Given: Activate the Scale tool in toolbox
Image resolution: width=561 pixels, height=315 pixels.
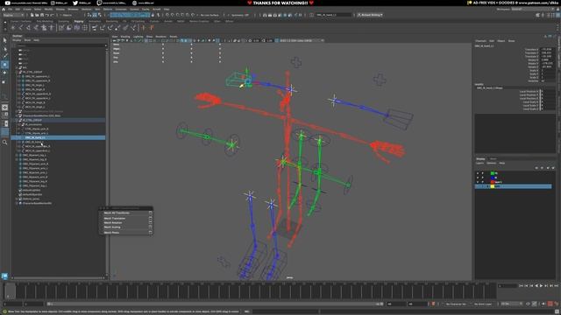Looking at the screenshot, I should (4, 81).
